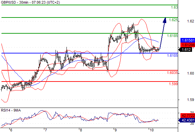The image size is (195, 132).
Task: Select date marker 7 on time axis
Action: [46, 130]
